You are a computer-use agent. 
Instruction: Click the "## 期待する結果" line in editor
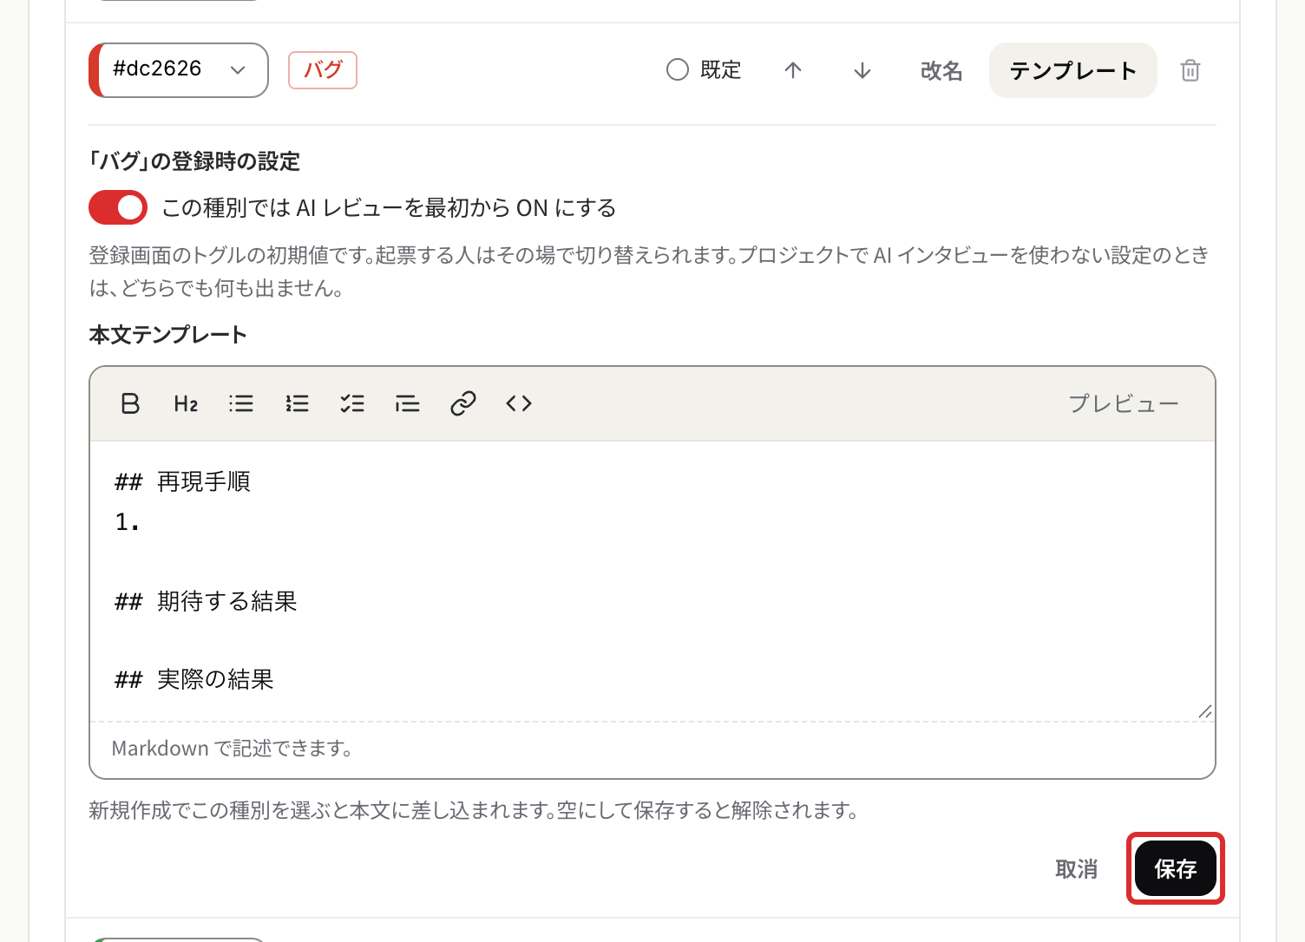point(206,601)
